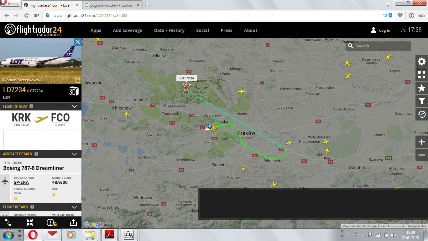Image resolution: width=428 pixels, height=241 pixels.
Task: Open Opera ad blocker shield icon
Action: pos(390,15)
